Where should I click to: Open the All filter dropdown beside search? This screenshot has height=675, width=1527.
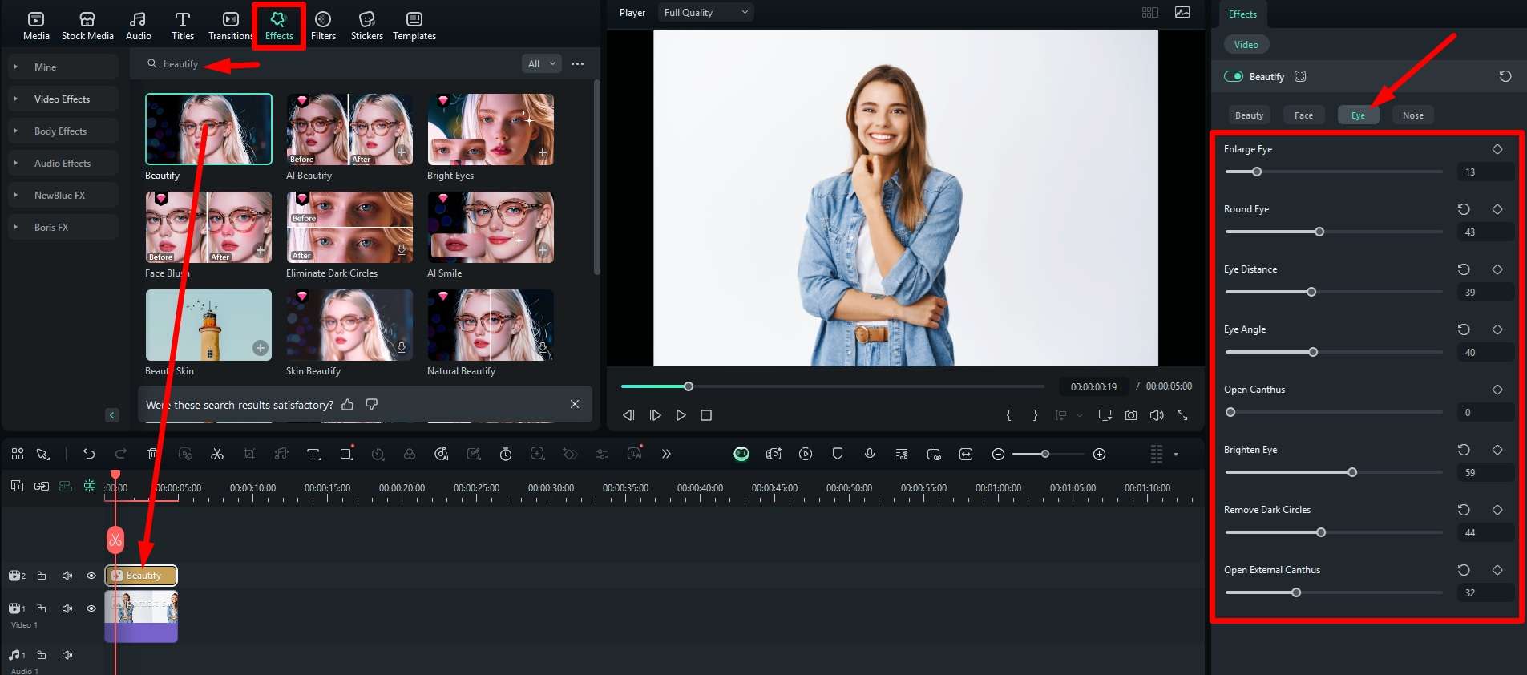[x=541, y=63]
